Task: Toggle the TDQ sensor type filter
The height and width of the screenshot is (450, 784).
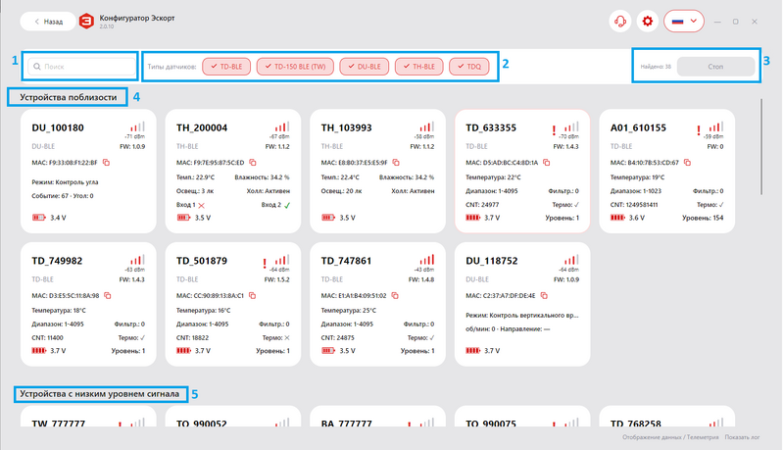Action: coord(469,67)
